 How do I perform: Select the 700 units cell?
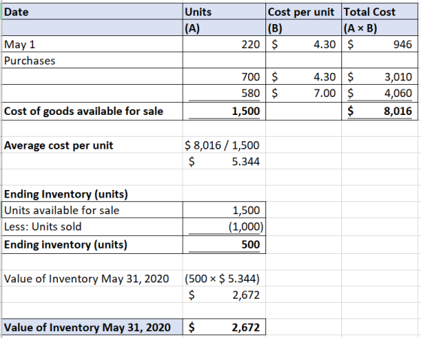coord(224,77)
